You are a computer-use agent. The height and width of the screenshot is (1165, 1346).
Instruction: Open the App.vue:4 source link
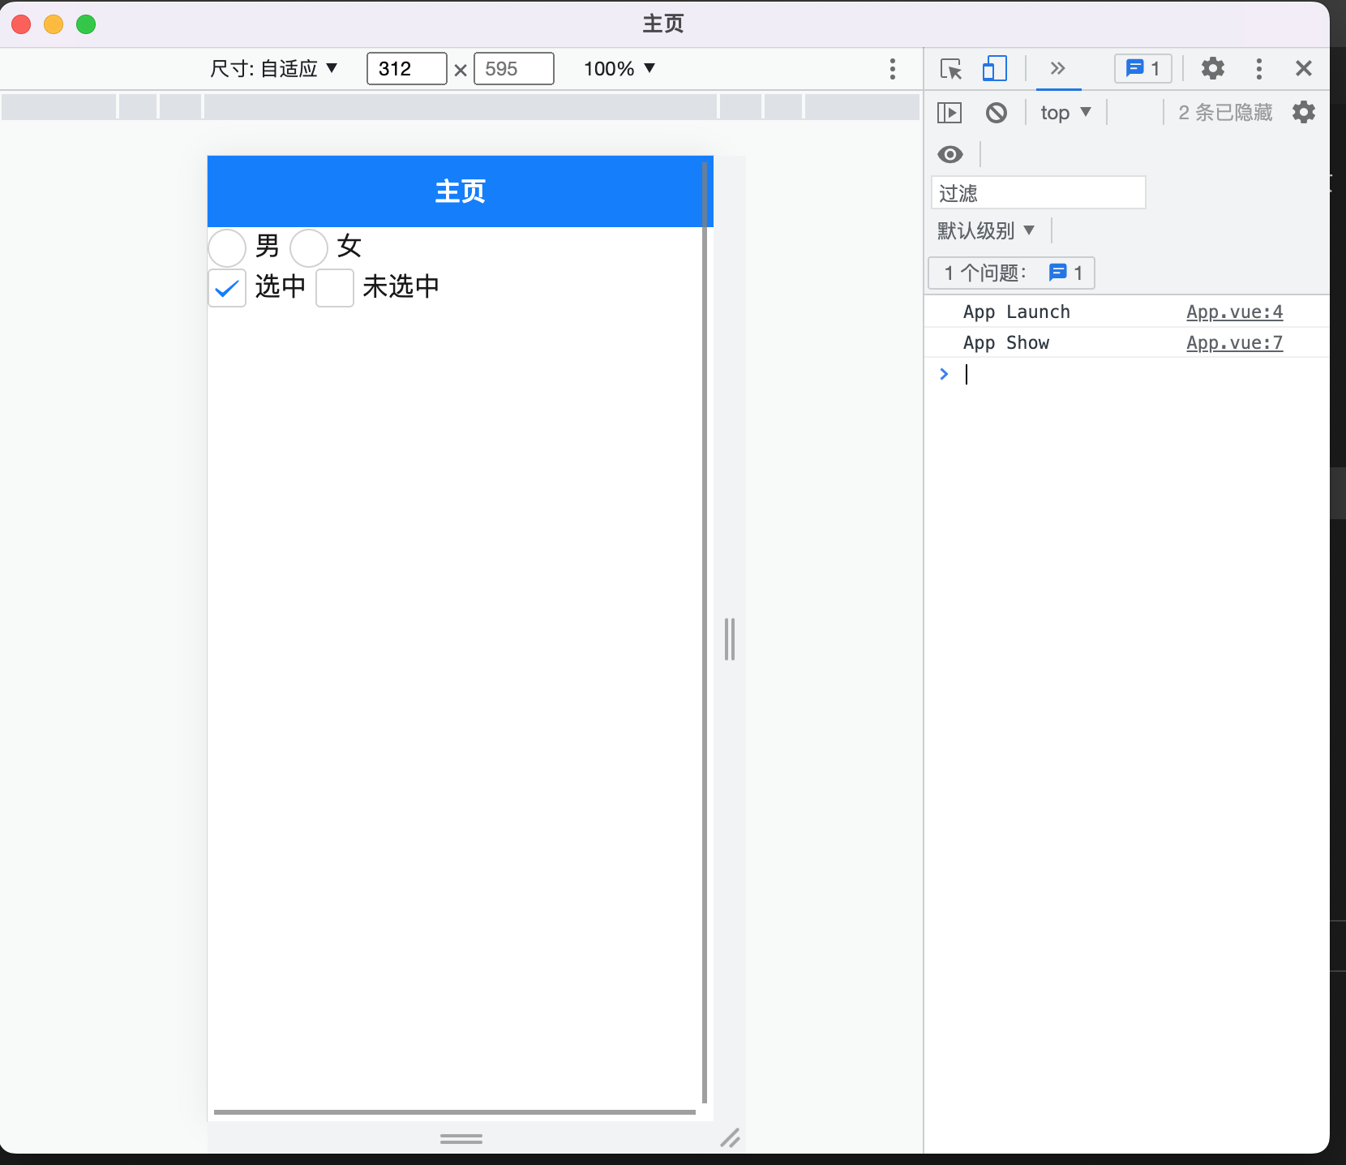(x=1234, y=312)
